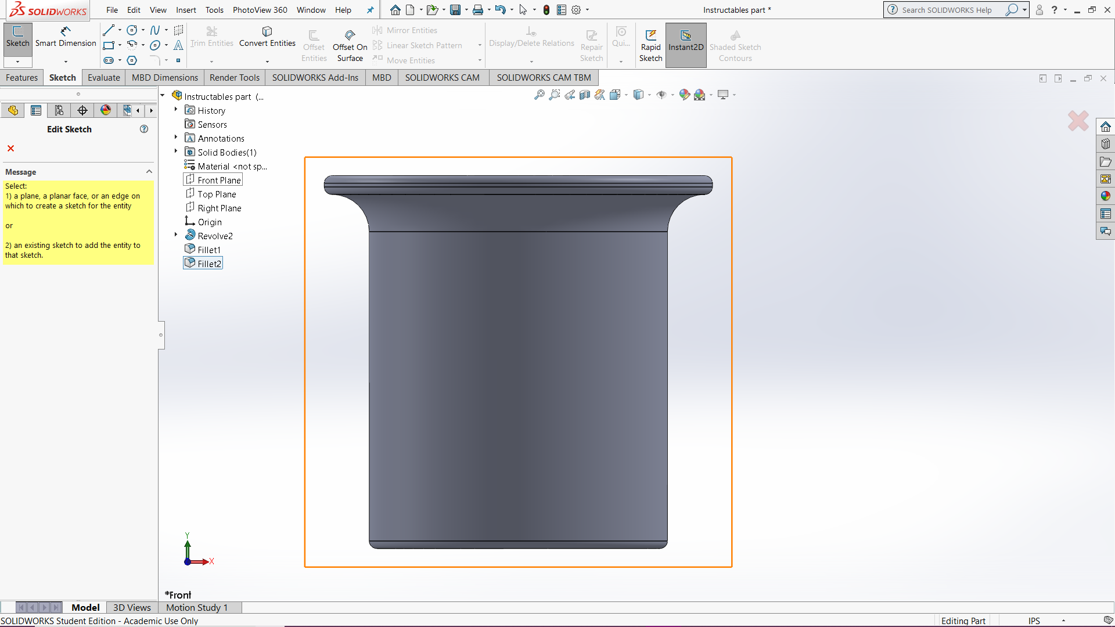Choose the Spline tool
Screen dimensions: 1115x627
(x=154, y=30)
